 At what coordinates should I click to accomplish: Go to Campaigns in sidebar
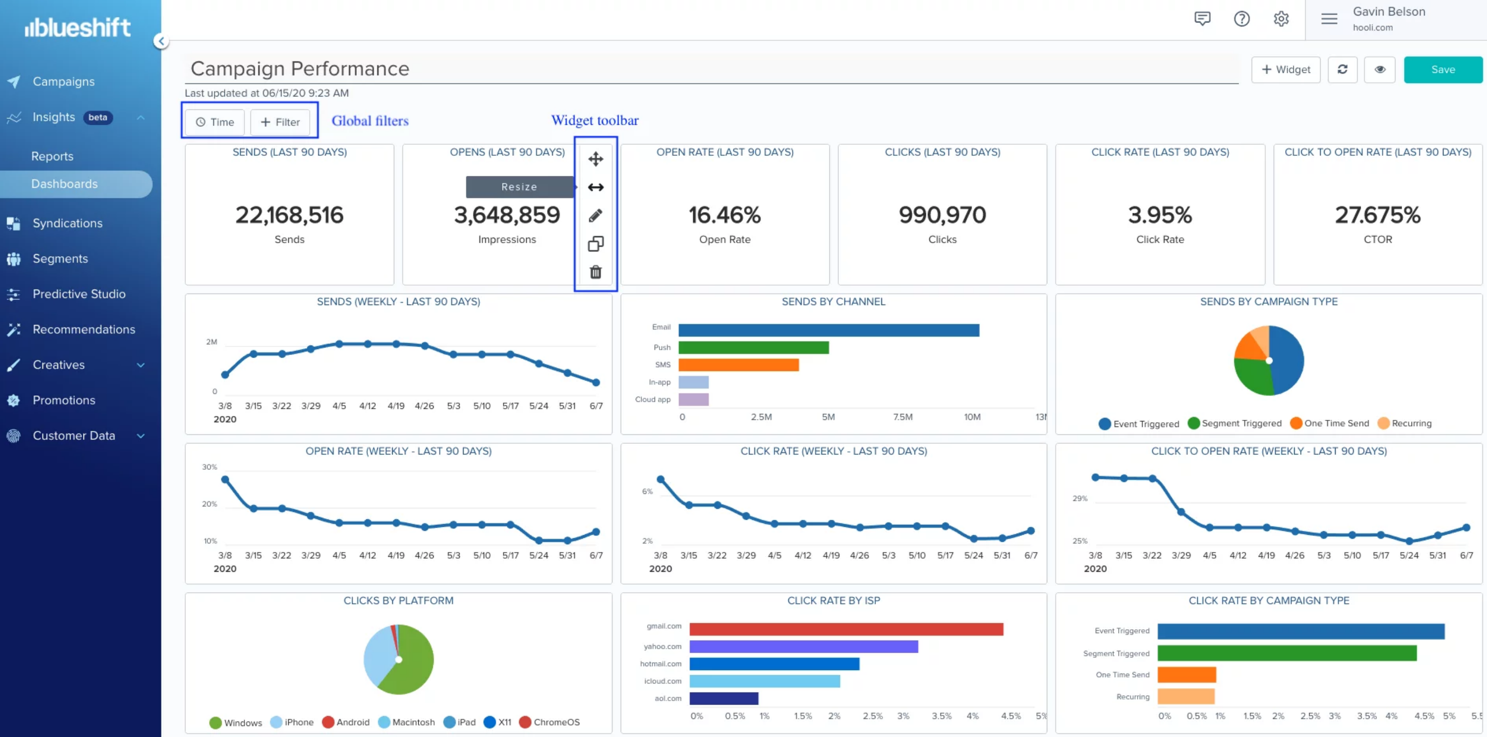coord(63,81)
